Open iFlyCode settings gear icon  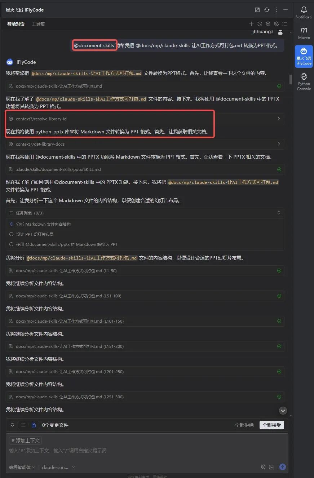[276, 24]
